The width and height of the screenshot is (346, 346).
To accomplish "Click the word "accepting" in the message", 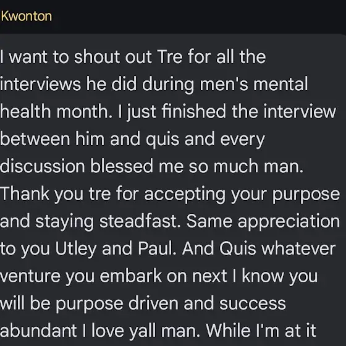I will click(x=185, y=195).
